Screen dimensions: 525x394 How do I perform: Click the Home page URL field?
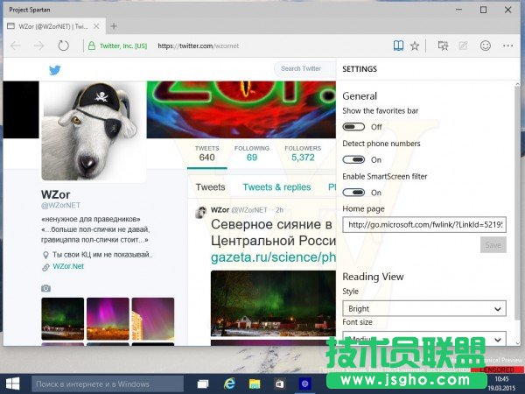[x=424, y=224]
